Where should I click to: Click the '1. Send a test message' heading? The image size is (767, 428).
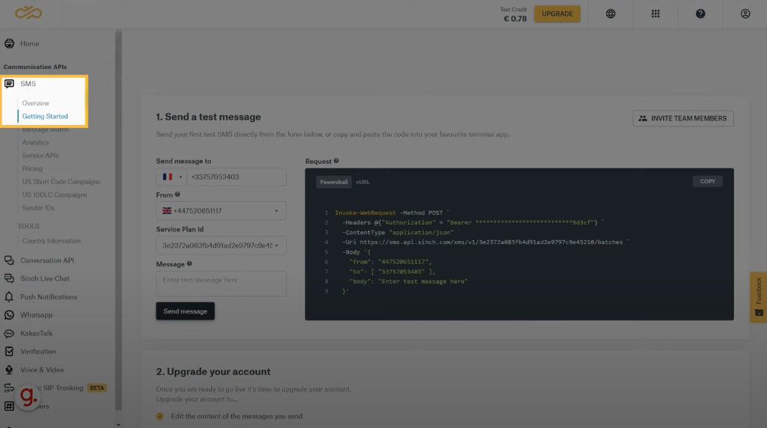[208, 117]
